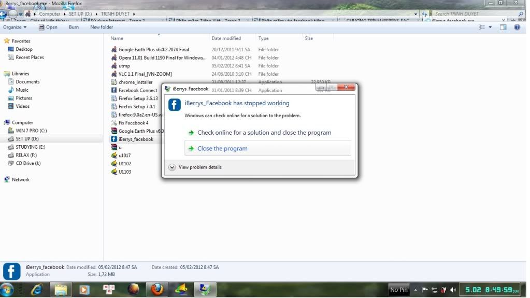Click Close the program

click(268, 148)
